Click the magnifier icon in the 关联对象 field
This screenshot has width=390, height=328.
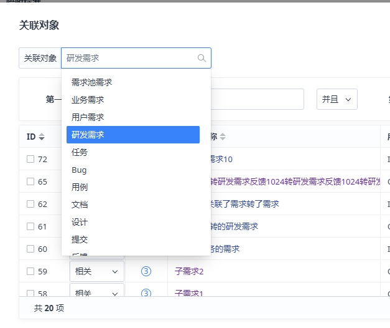pos(202,58)
